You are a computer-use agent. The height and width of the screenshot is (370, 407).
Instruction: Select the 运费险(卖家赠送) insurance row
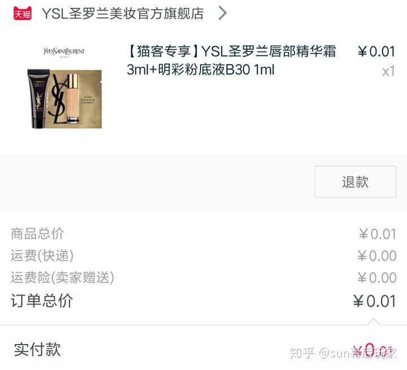tap(203, 277)
